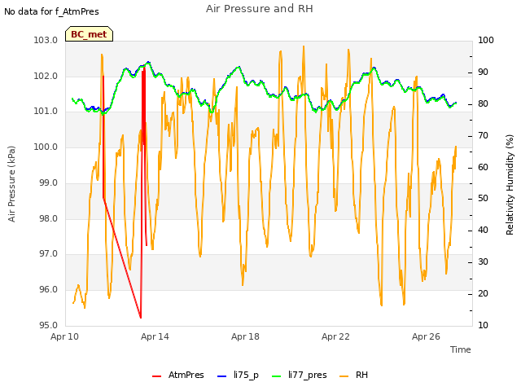Click the 60 humidity tick label

(483, 167)
